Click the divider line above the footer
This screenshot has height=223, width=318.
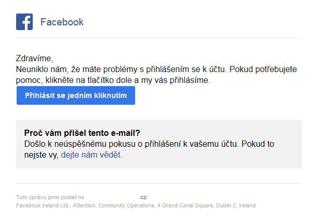point(159,183)
